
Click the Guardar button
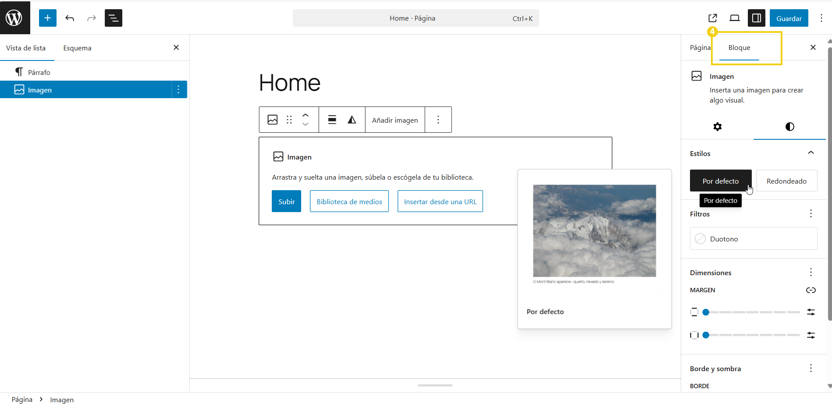pos(789,18)
